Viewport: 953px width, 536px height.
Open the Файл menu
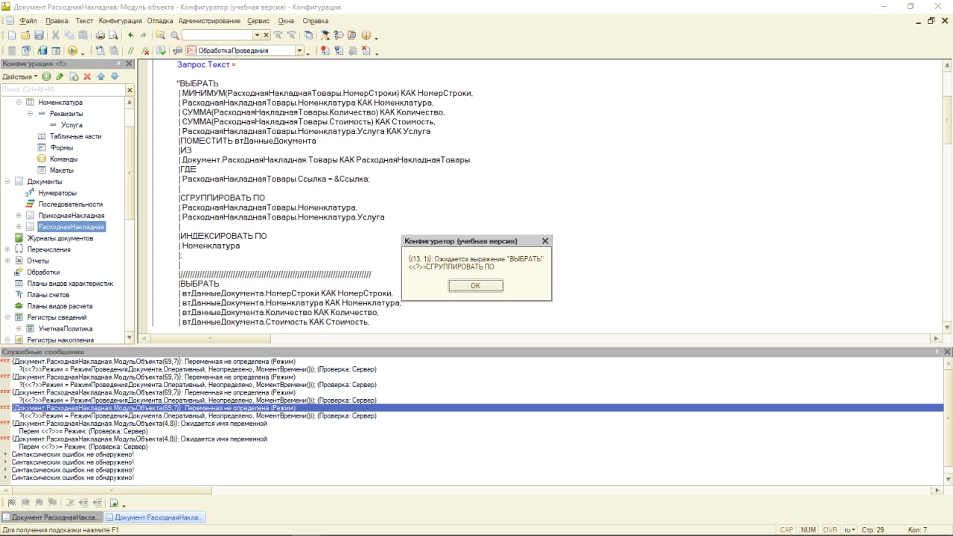(x=28, y=21)
